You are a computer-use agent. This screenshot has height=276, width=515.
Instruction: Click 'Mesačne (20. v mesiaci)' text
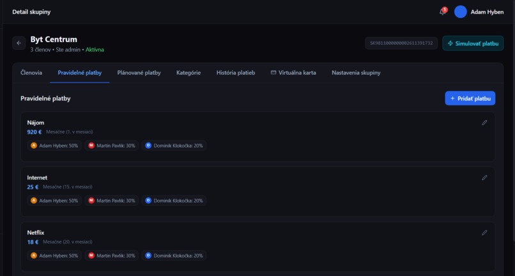67,242
